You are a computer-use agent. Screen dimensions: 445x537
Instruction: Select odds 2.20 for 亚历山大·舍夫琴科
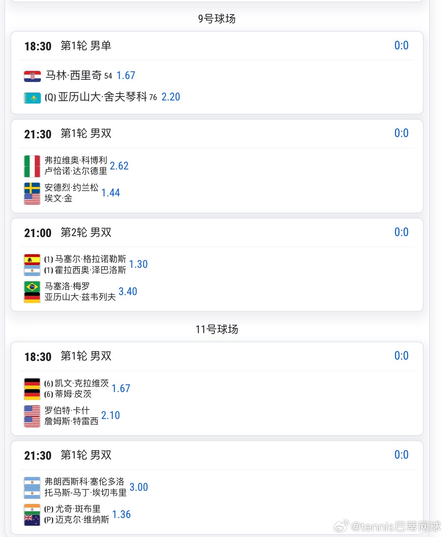(x=171, y=97)
